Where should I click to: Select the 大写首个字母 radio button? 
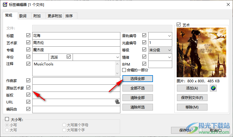pos(64,125)
